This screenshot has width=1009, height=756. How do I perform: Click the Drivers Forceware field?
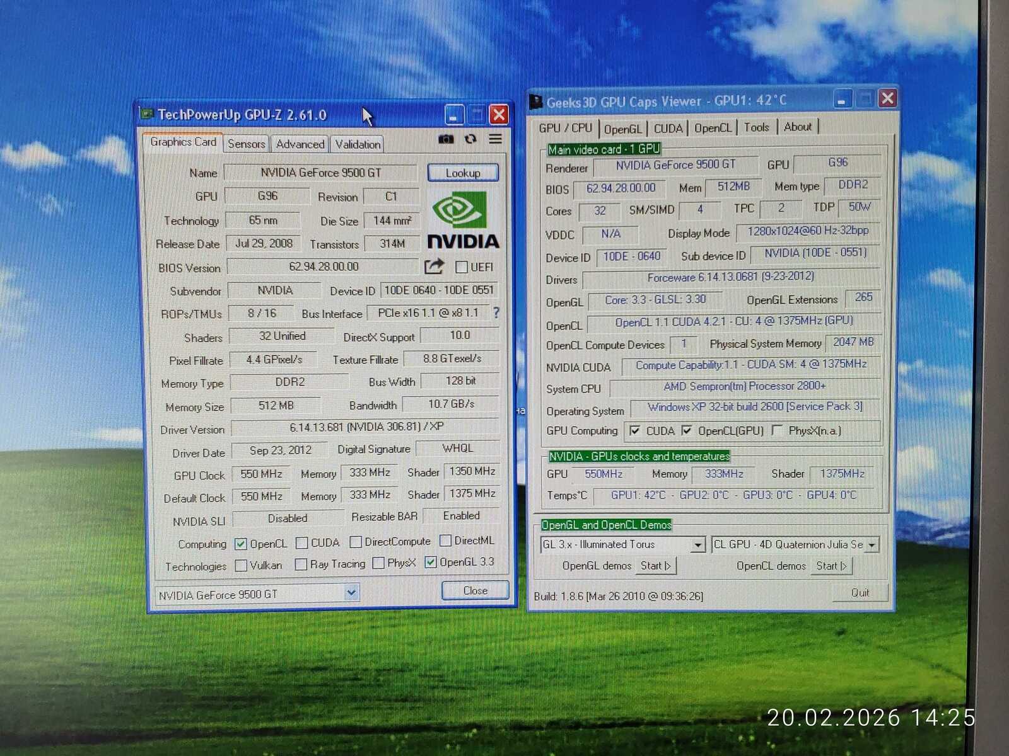[730, 277]
